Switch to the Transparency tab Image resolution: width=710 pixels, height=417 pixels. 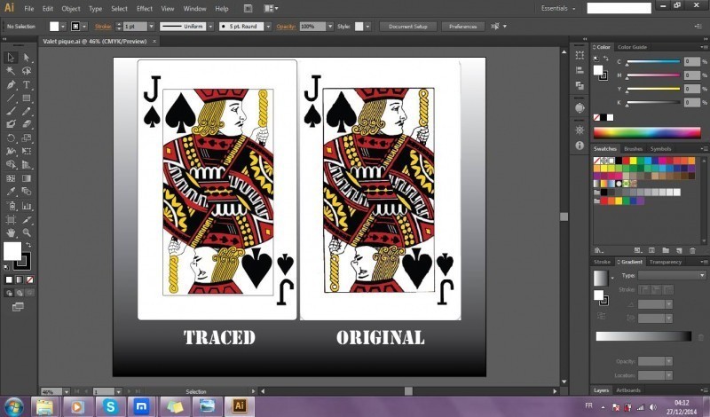(665, 262)
